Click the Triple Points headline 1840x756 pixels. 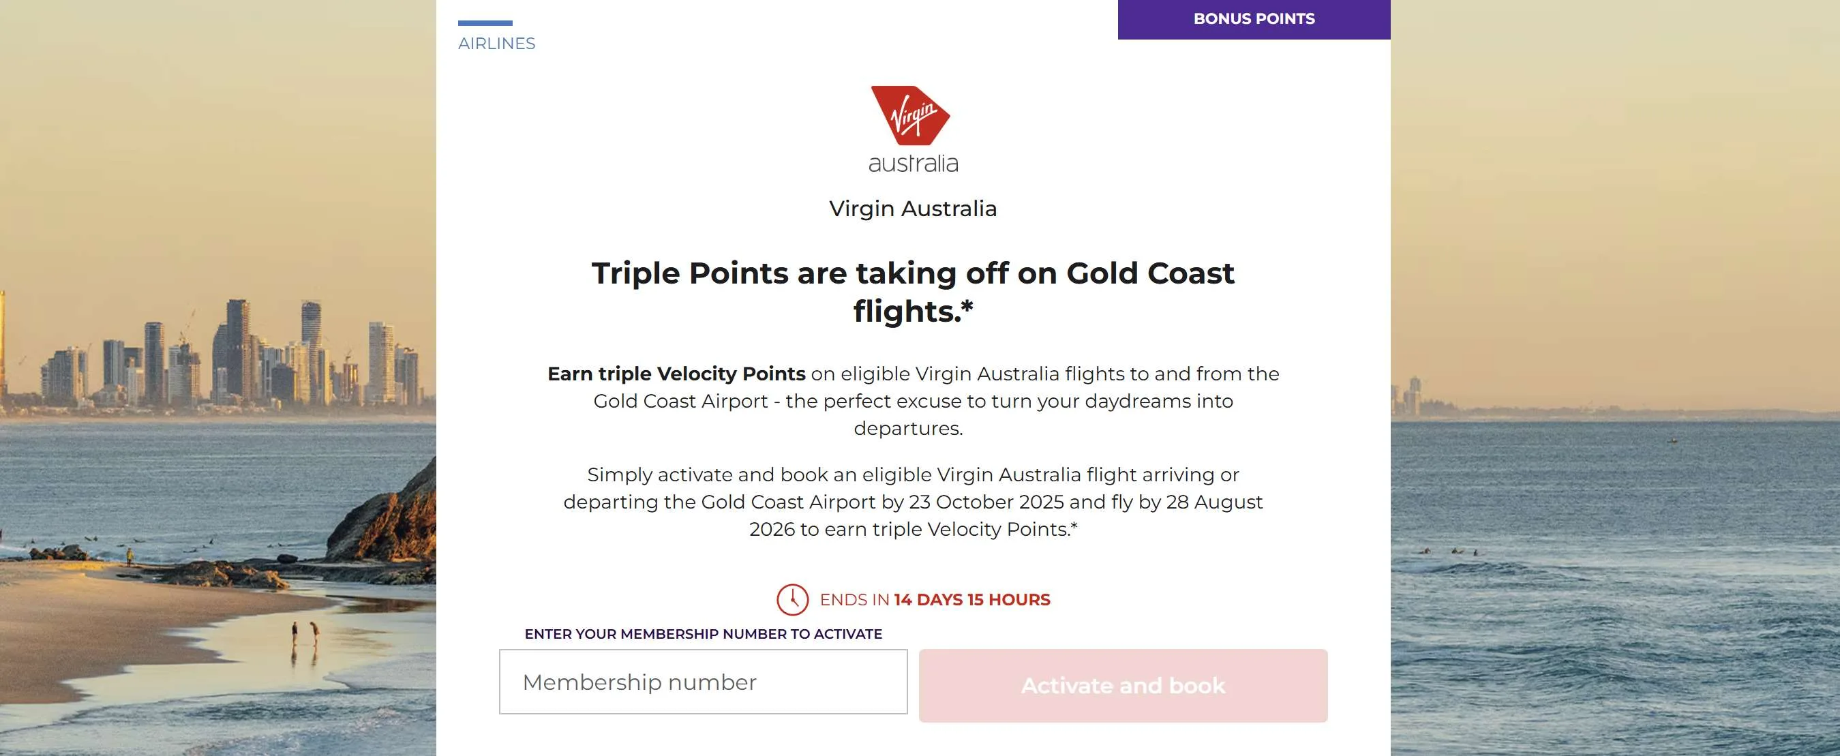[x=913, y=273]
